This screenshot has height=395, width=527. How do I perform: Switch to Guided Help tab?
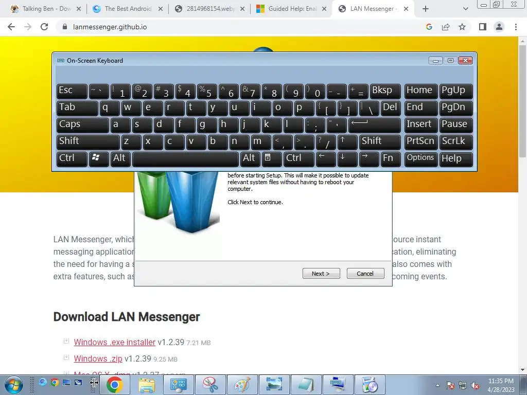pyautogui.click(x=292, y=9)
